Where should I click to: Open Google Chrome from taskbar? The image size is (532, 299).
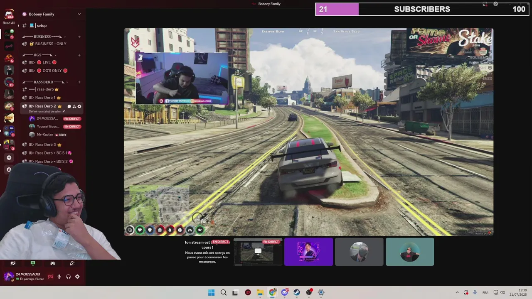tap(272, 292)
